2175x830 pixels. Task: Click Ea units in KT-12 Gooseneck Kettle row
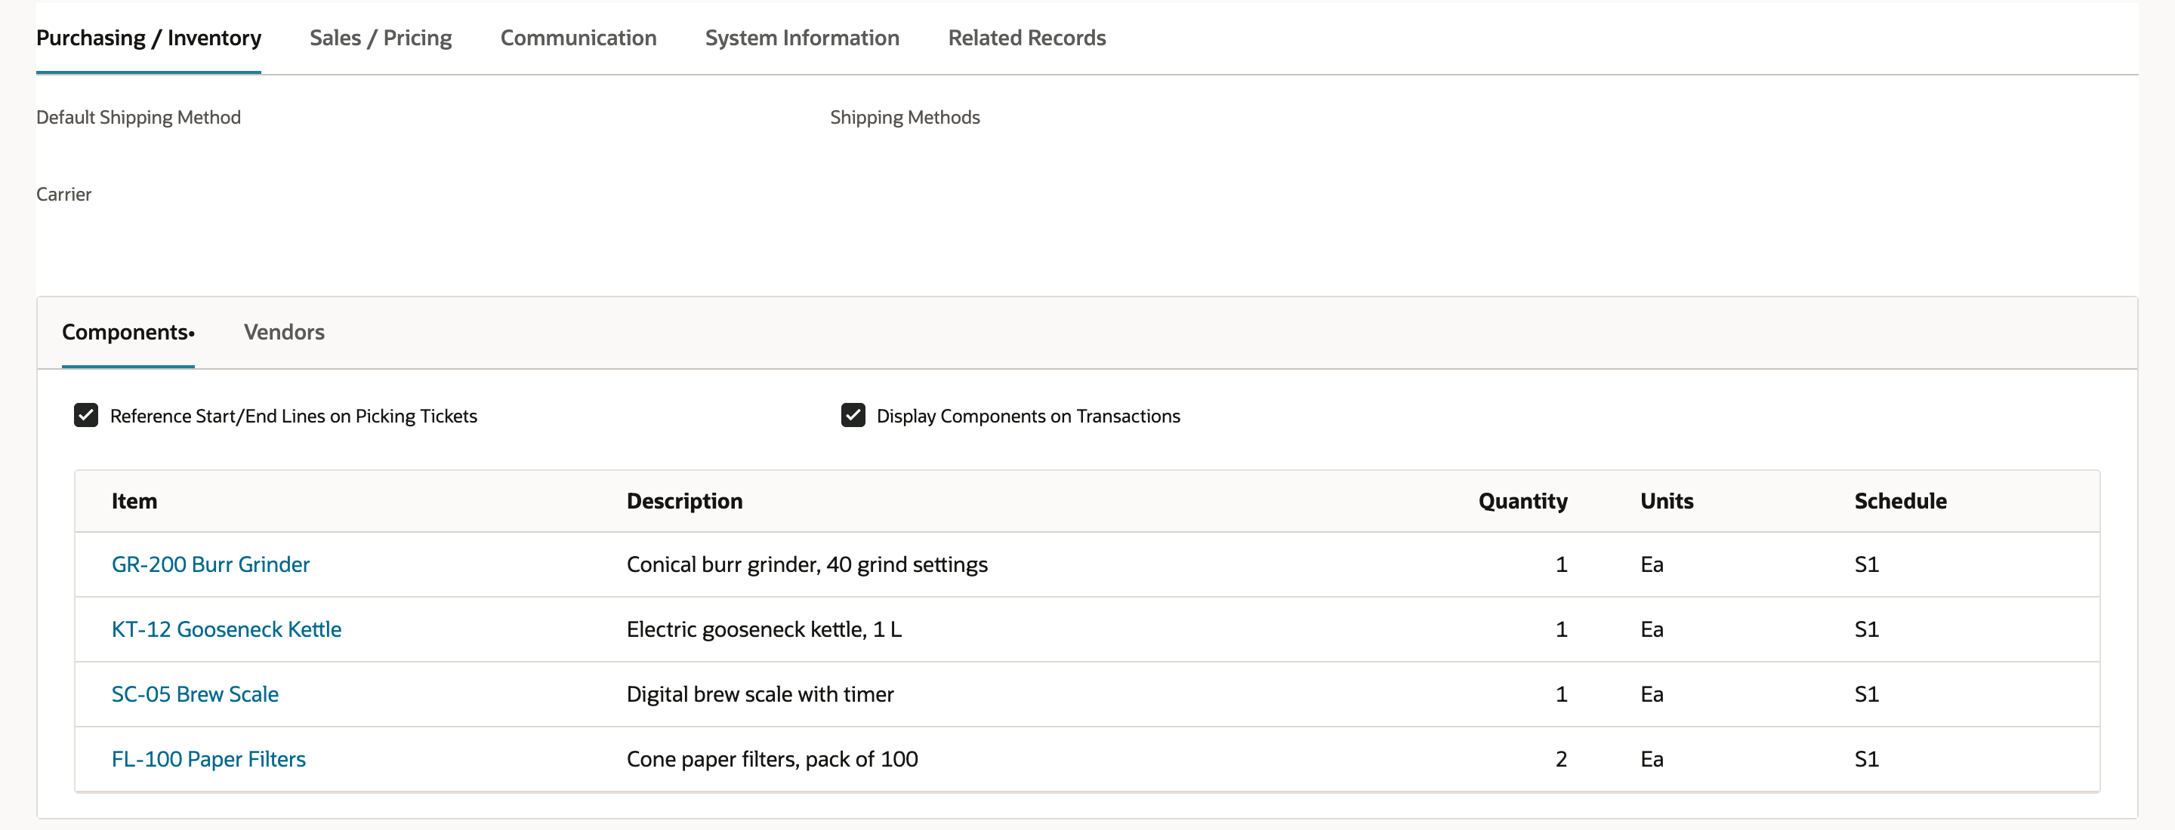pos(1652,629)
